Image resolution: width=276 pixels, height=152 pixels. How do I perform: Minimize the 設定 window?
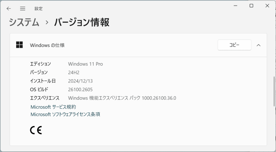click(235, 6)
